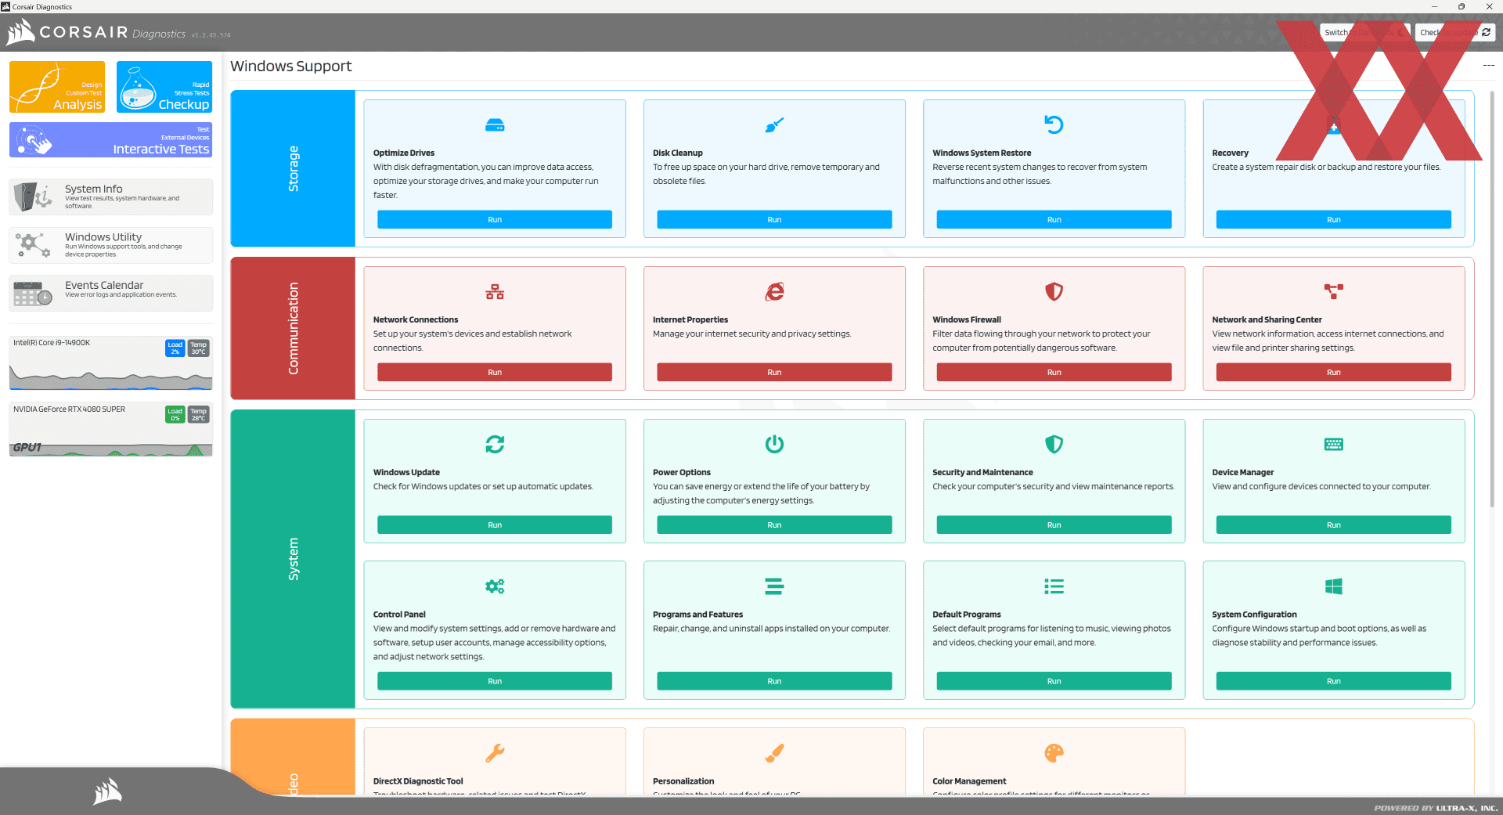
Task: Click the System category panel
Action: click(x=293, y=559)
